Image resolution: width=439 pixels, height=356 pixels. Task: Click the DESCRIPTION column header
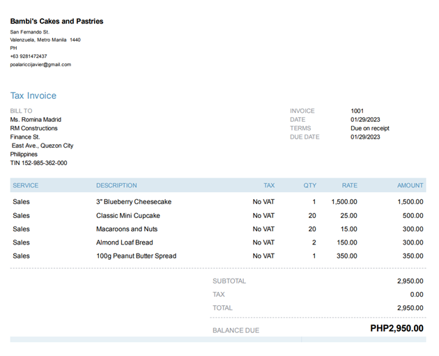coord(116,185)
